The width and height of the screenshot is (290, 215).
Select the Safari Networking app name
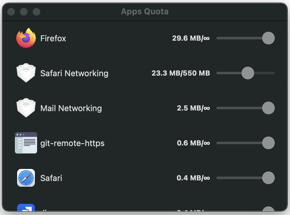click(x=74, y=73)
